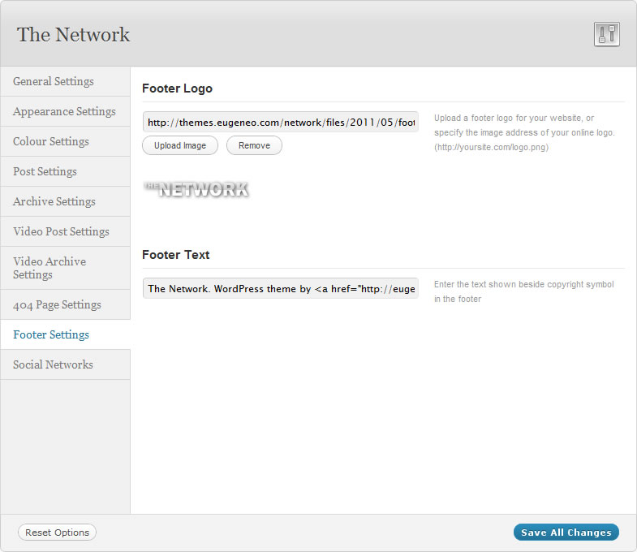
Task: Click the Footer Logo section heading
Action: (177, 88)
